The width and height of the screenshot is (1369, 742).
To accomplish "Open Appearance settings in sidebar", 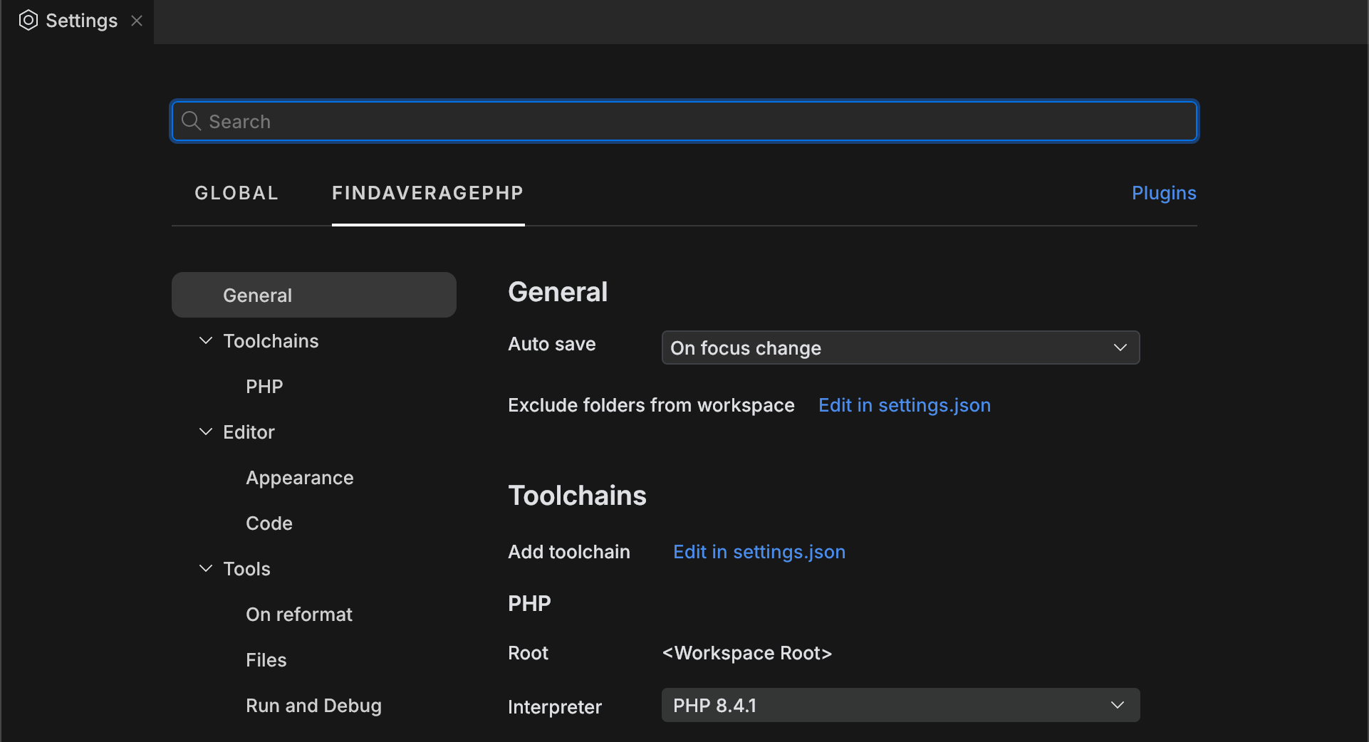I will tap(299, 478).
